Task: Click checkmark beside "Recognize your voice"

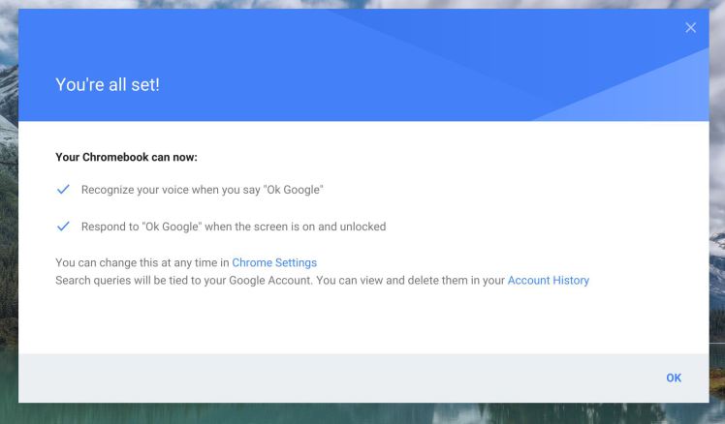Action: [64, 189]
